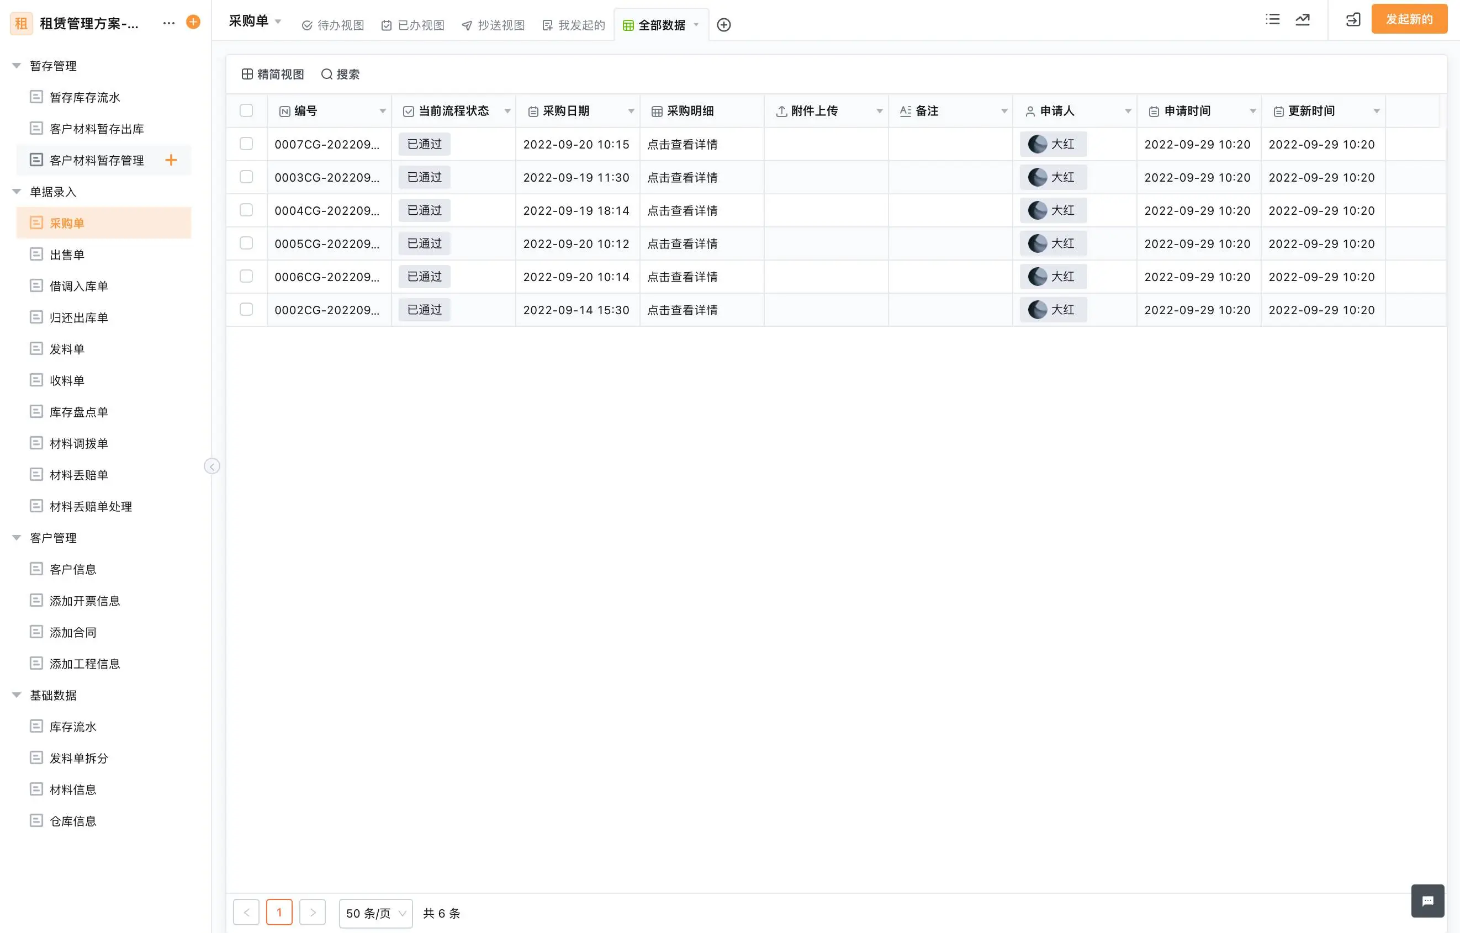Click the 发起新的 button
This screenshot has width=1460, height=933.
pos(1409,19)
